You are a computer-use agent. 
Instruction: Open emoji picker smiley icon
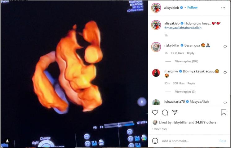[x=155, y=141]
